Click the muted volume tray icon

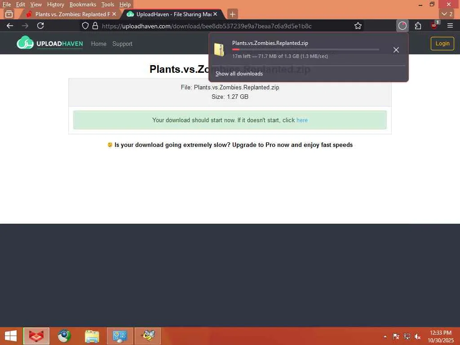click(x=417, y=336)
